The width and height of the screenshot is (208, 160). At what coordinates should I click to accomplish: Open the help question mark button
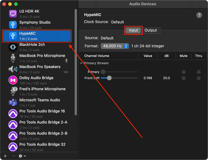tap(199, 15)
